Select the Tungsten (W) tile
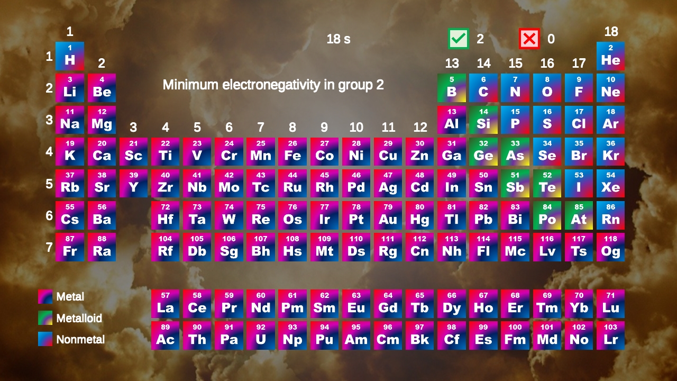The height and width of the screenshot is (381, 677). click(x=229, y=215)
